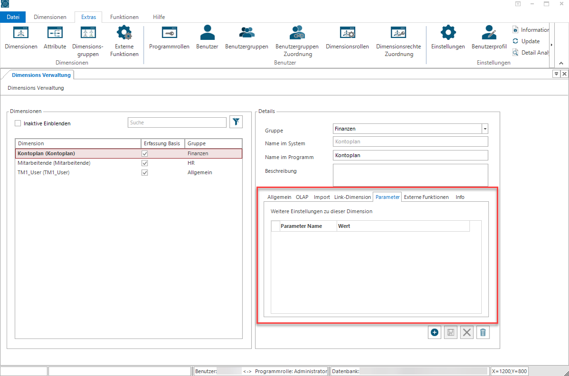Screen dimensions: 569x376
Task: Select the Kontoplan (Kontoplan) row
Action: [128, 153]
